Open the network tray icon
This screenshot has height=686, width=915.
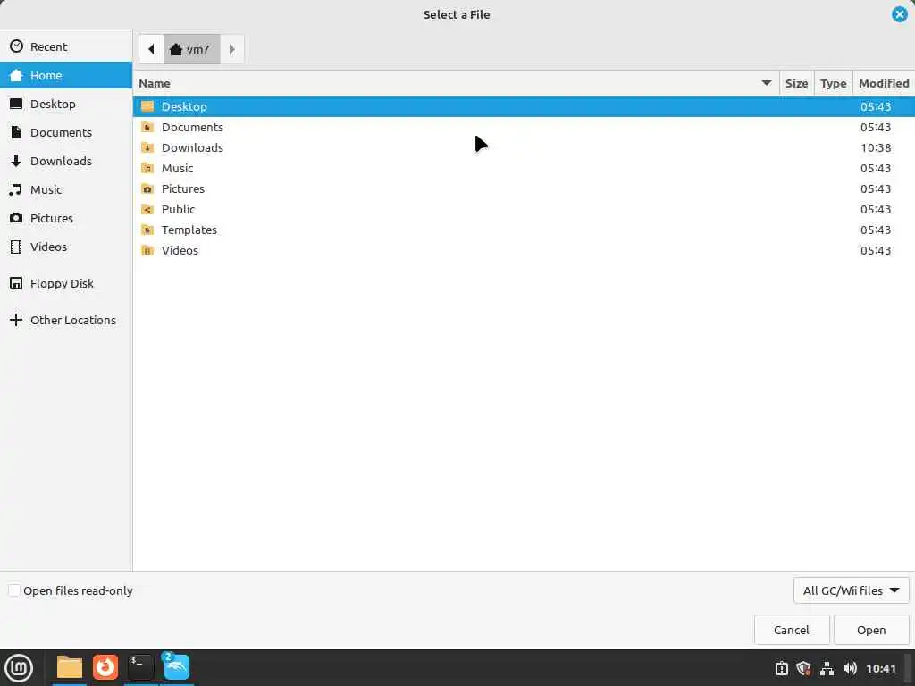(x=827, y=668)
